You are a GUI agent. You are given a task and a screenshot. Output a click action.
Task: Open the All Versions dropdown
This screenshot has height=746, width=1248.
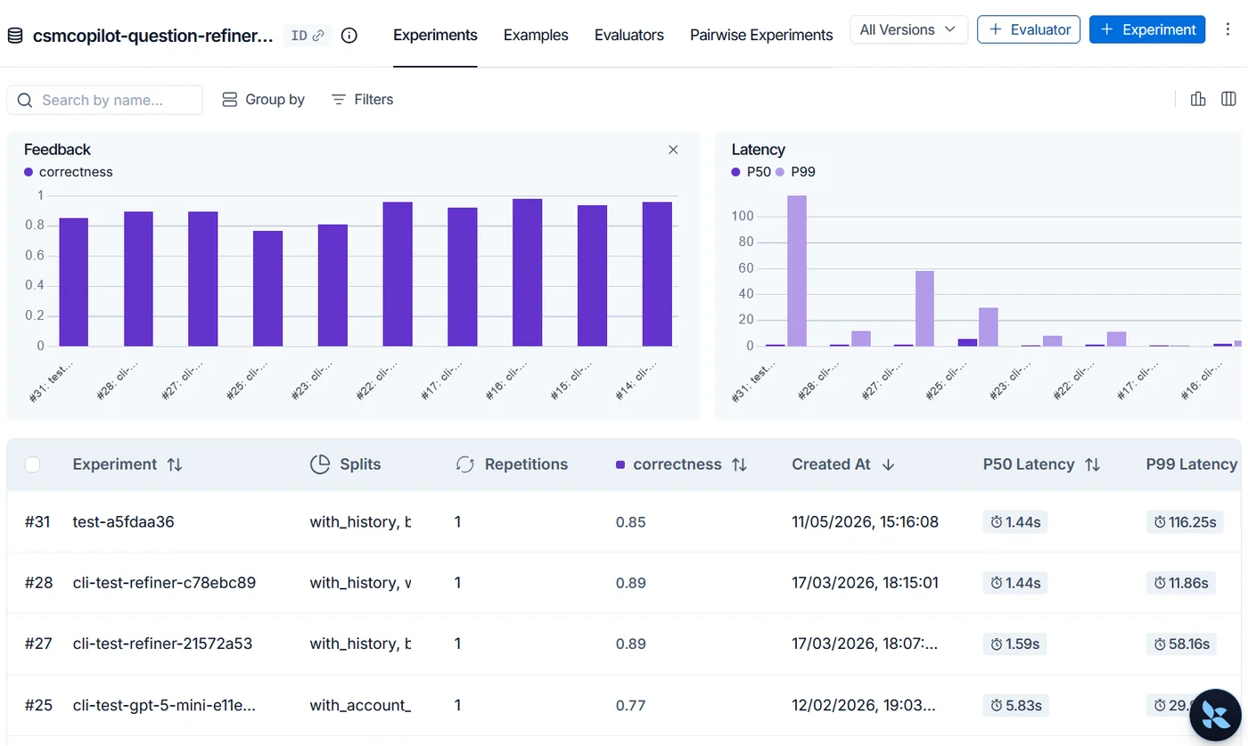[908, 29]
